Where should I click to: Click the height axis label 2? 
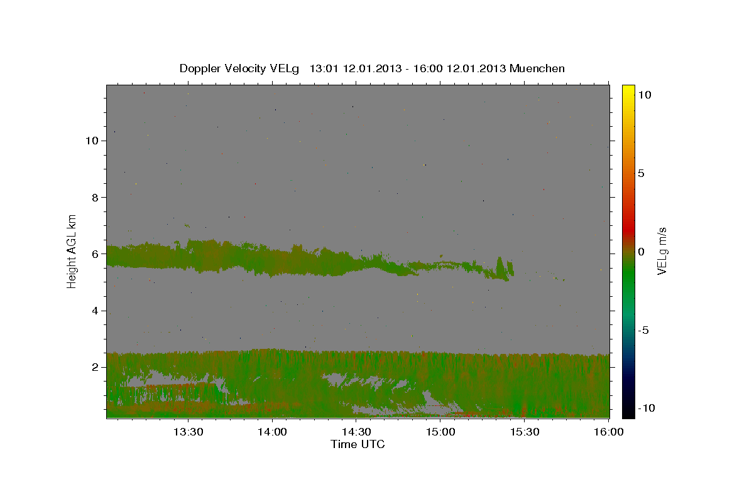point(96,367)
